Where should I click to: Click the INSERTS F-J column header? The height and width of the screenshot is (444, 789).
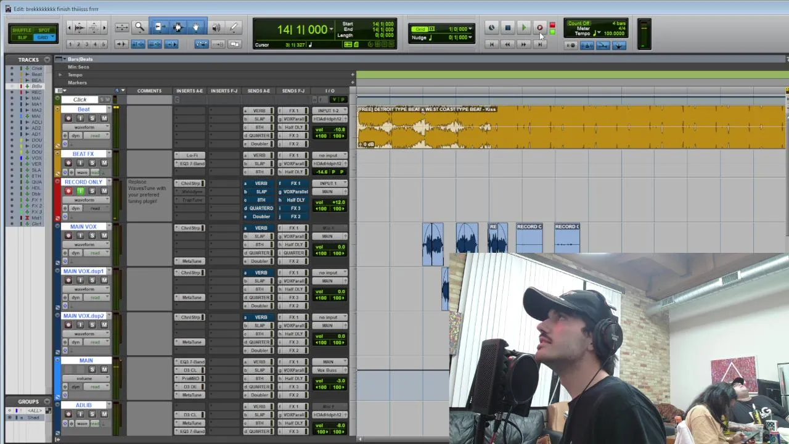(224, 91)
